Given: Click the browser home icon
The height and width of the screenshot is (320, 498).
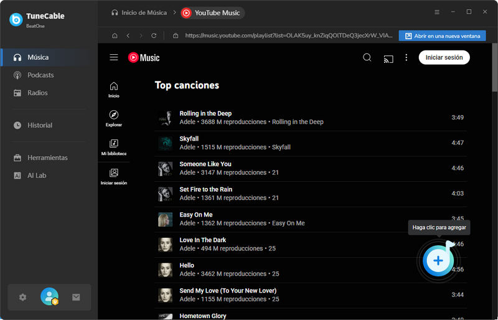Looking at the screenshot, I should 114,35.
